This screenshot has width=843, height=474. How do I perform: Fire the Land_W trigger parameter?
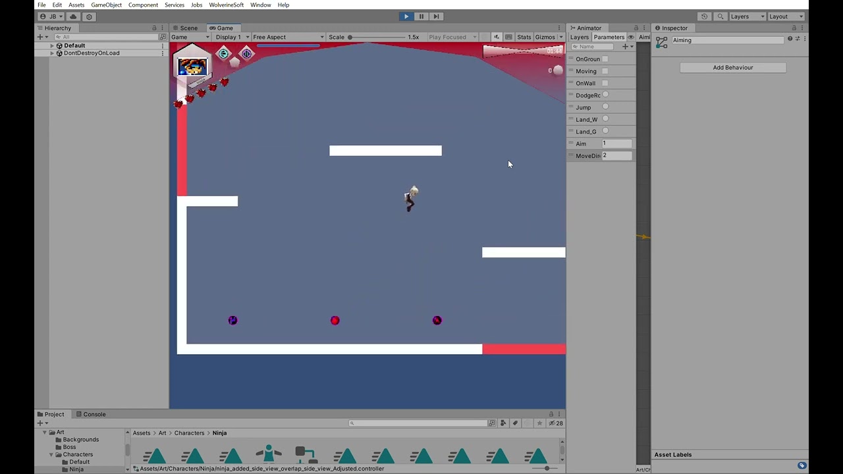click(x=605, y=119)
